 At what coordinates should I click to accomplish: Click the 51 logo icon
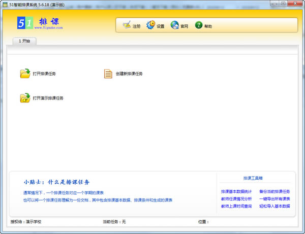coord(24,23)
